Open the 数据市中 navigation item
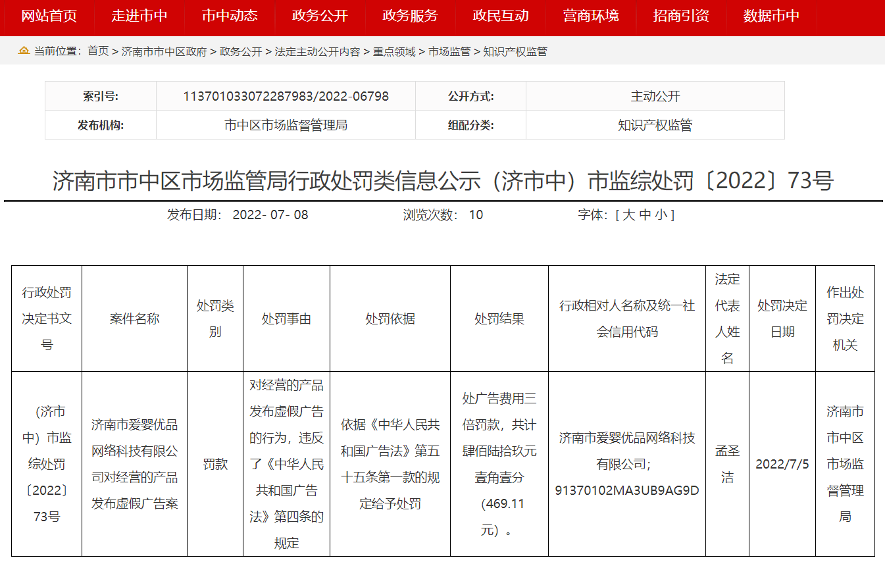Image resolution: width=885 pixels, height=562 pixels. pyautogui.click(x=771, y=16)
